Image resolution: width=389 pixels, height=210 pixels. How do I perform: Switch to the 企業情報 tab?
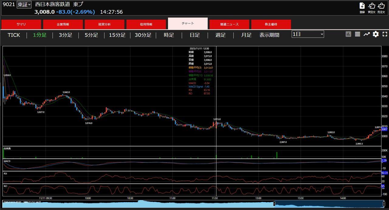click(63, 24)
